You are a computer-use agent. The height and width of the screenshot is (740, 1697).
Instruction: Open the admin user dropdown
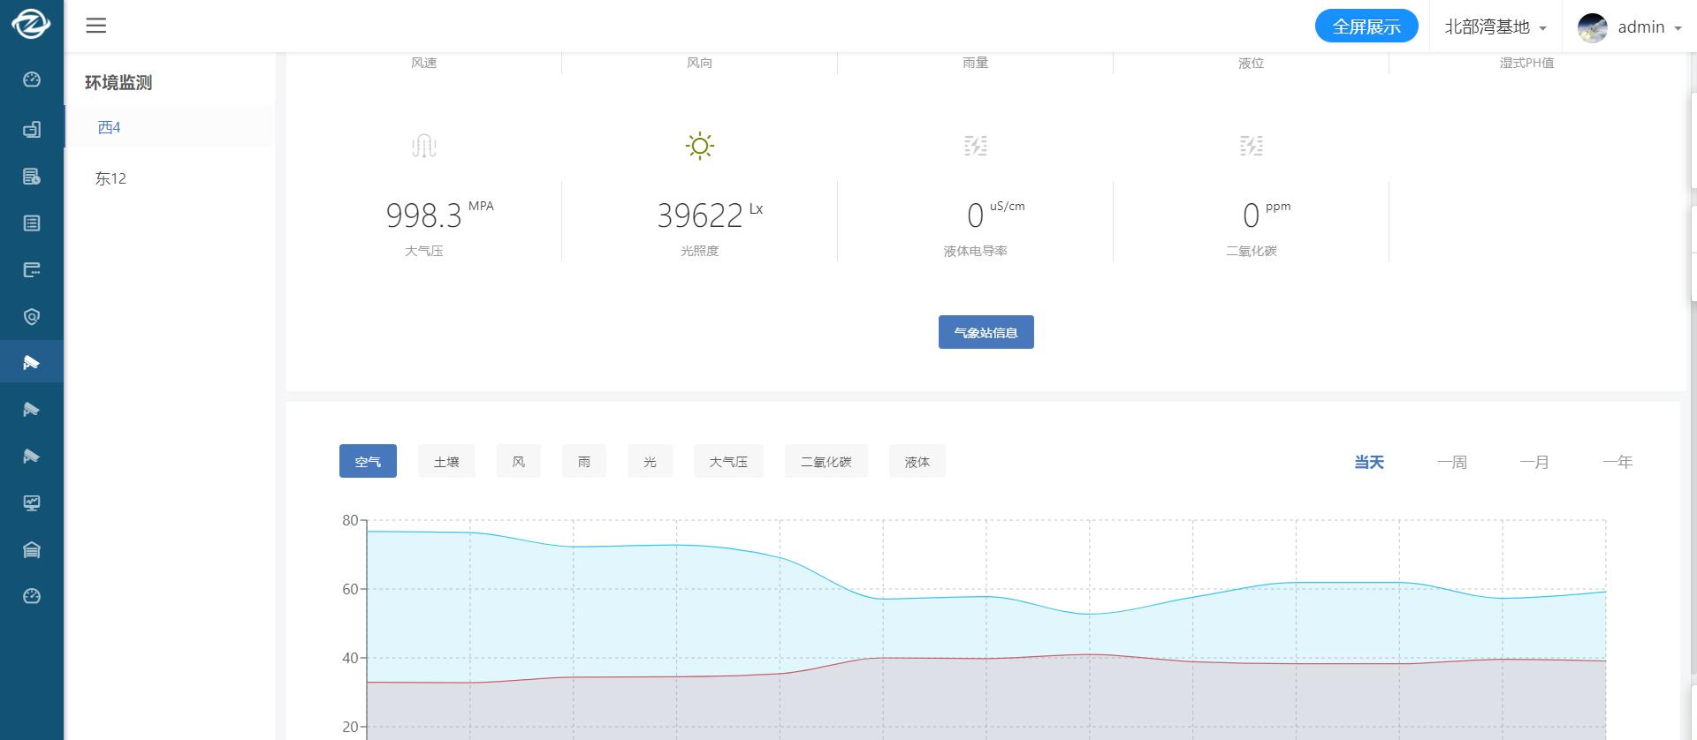coord(1630,27)
